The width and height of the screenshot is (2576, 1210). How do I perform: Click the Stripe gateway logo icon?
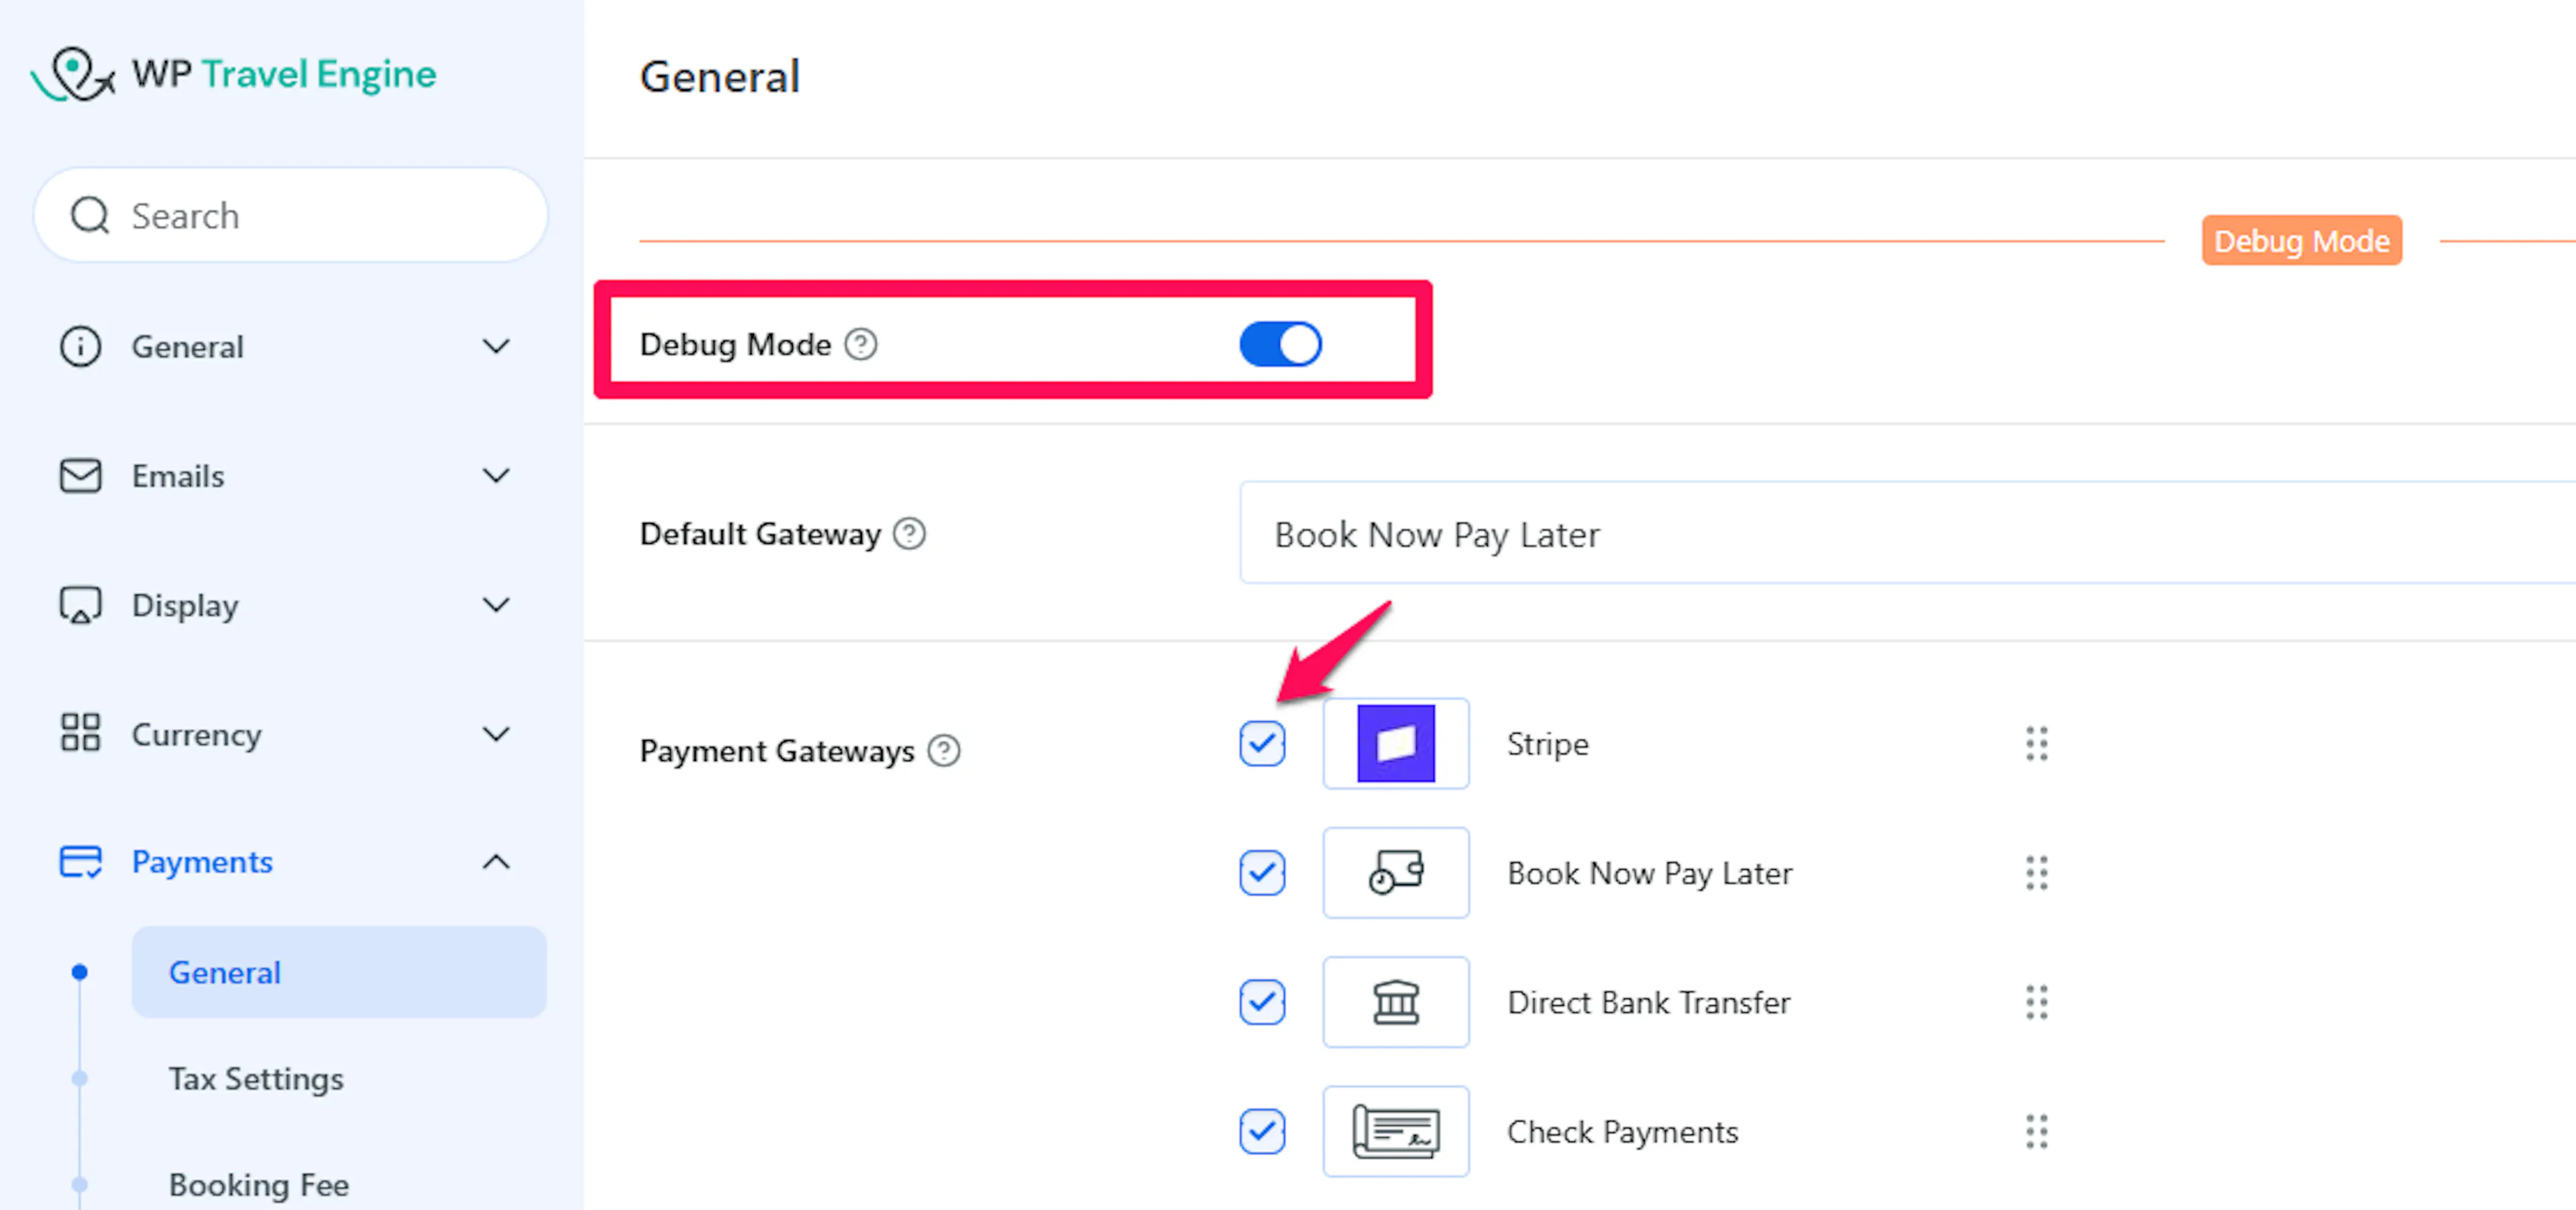pyautogui.click(x=1395, y=743)
